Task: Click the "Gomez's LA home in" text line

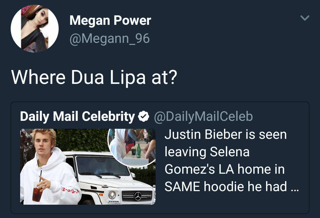Action: tap(225, 169)
